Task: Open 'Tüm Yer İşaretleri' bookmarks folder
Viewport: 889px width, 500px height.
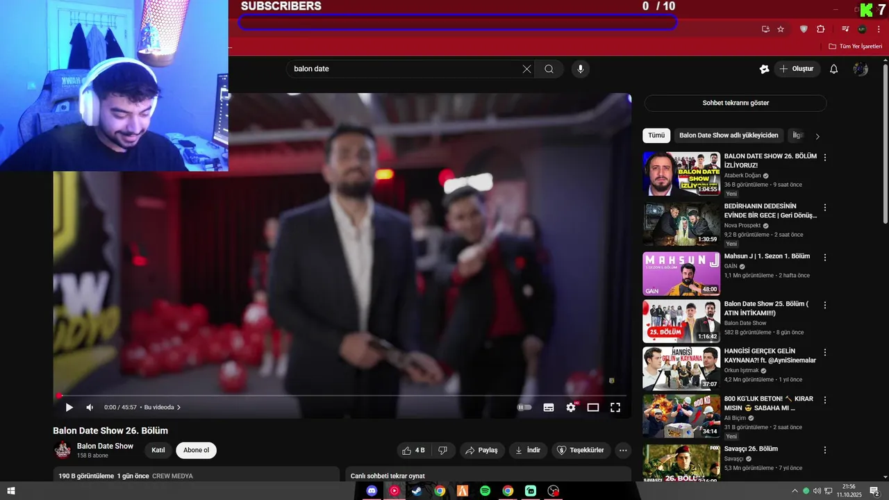Action: 855,47
